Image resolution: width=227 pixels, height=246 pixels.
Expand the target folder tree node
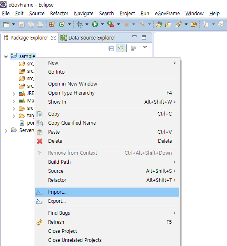point(14,116)
